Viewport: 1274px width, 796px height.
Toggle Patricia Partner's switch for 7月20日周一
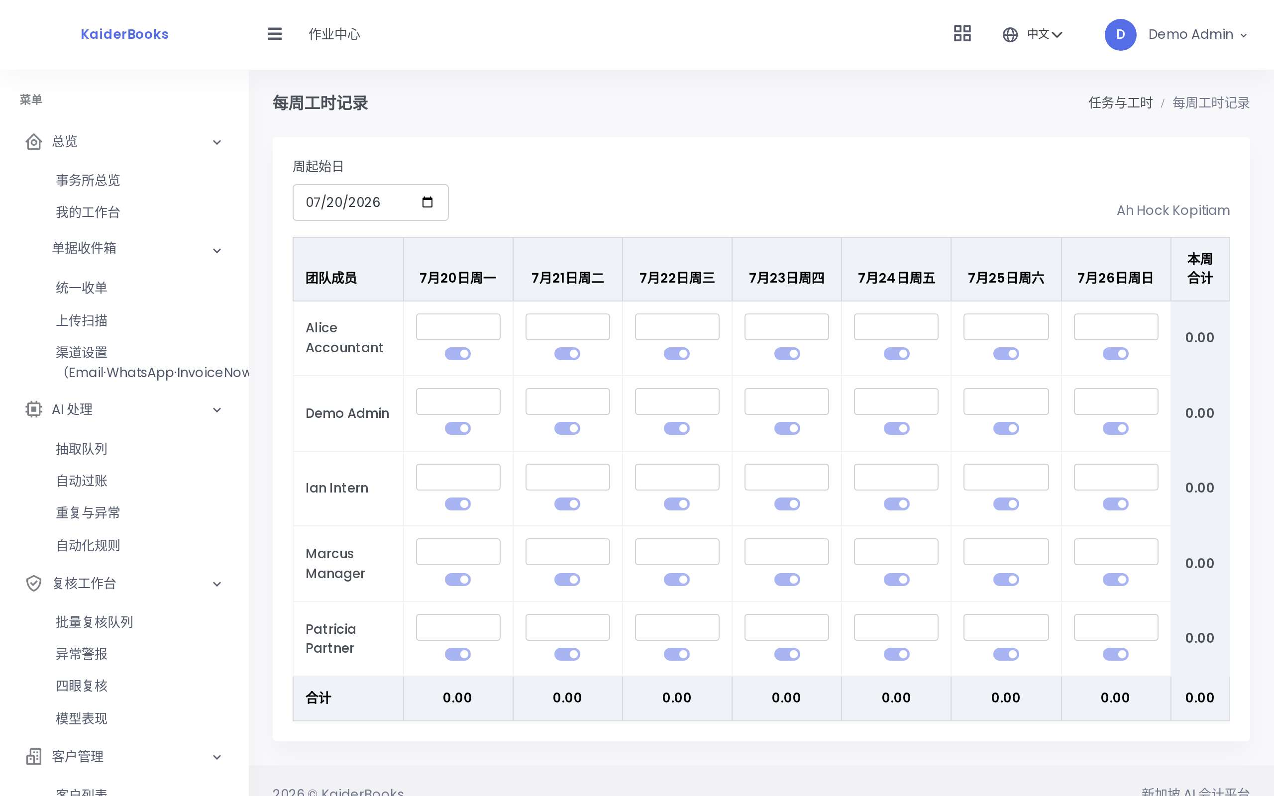tap(457, 654)
